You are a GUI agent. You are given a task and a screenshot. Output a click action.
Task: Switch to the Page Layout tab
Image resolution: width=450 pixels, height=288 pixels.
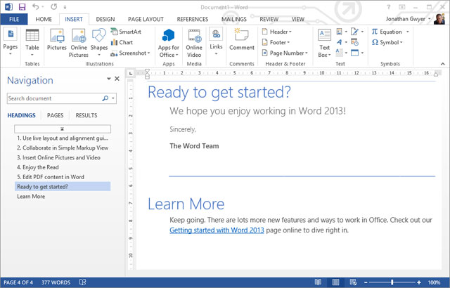pyautogui.click(x=146, y=20)
